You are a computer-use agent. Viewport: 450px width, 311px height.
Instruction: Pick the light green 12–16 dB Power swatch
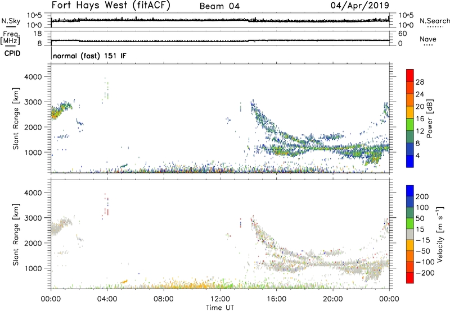[x=410, y=125]
